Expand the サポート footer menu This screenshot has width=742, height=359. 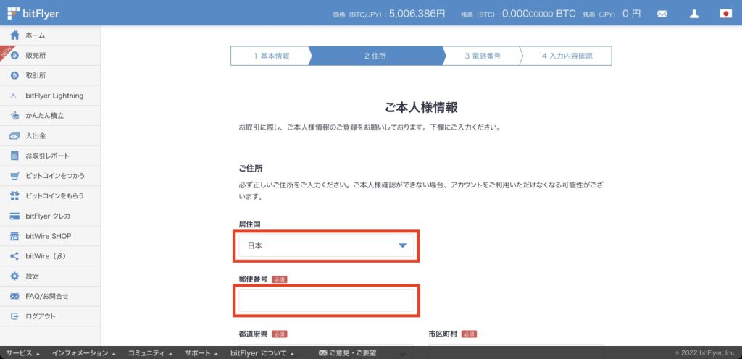(x=201, y=353)
